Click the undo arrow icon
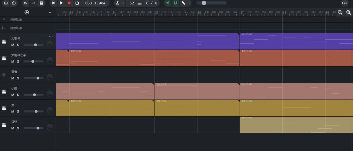Screen dimensions: 353x151 tap(26, 3)
